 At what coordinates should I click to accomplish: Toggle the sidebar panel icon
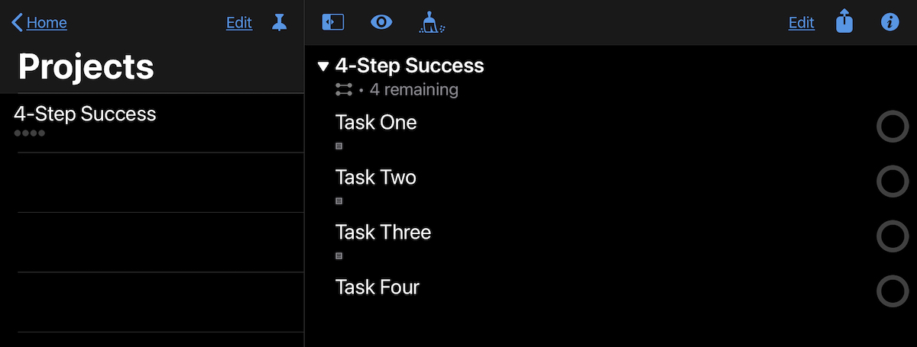[333, 23]
